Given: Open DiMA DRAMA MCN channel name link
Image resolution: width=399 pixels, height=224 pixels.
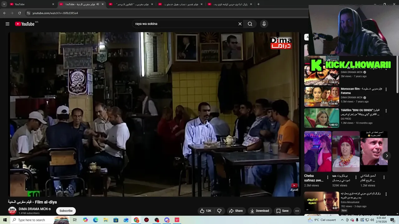Looking at the screenshot, I should point(33,209).
